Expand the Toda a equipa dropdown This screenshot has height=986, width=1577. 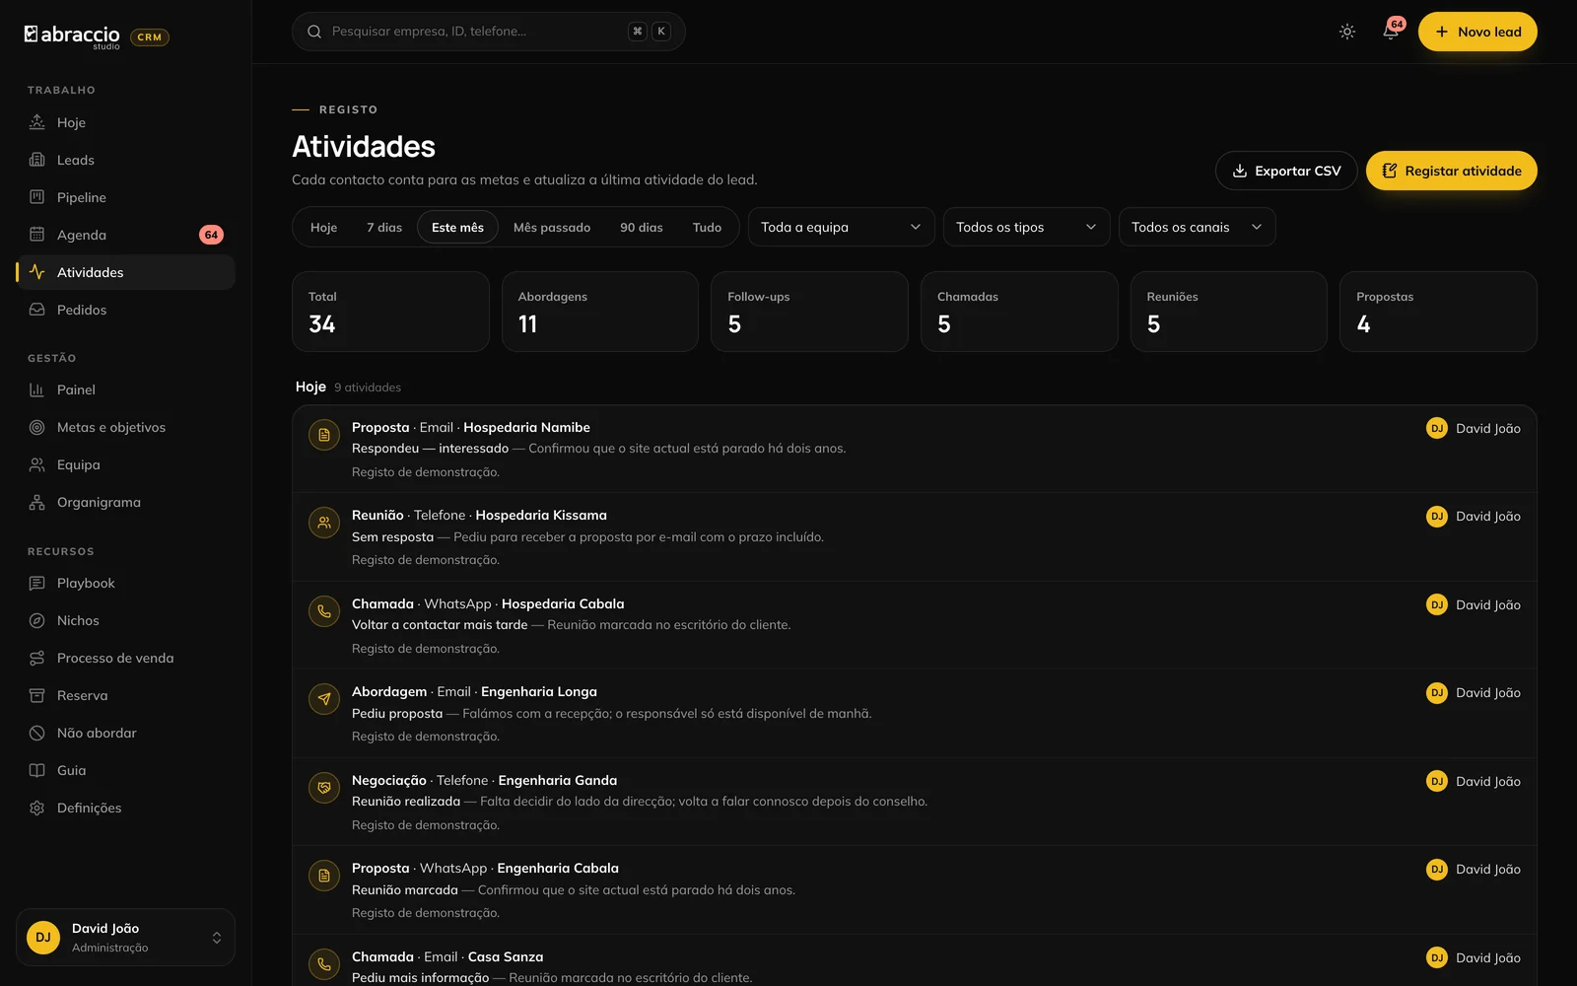[x=841, y=227]
